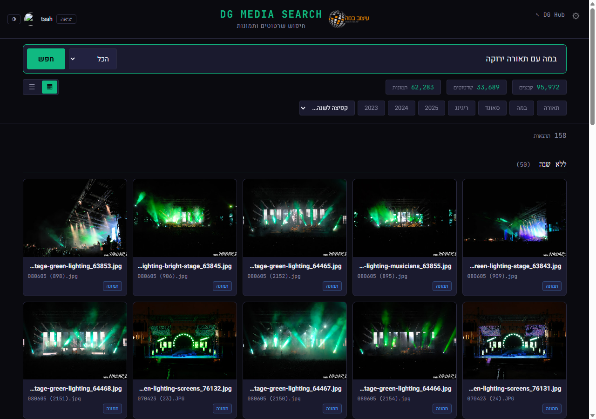596x419 pixels.
Task: Open thumbnail of 080605 (2150).jpg
Action: (295, 341)
